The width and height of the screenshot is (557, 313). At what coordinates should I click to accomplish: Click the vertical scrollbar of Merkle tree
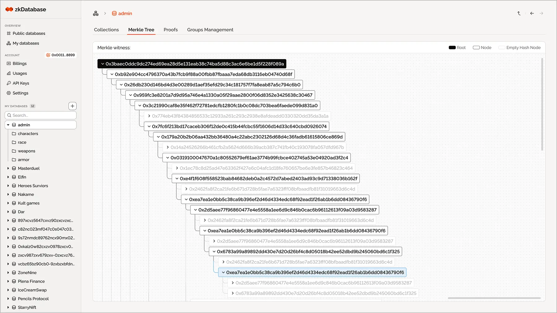[x=542, y=104]
